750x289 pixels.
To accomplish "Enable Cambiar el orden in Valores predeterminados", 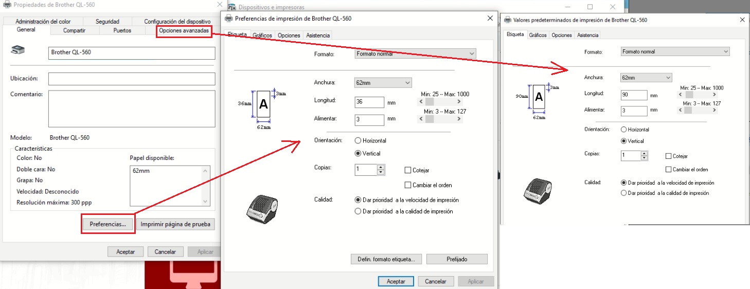I will pos(668,170).
